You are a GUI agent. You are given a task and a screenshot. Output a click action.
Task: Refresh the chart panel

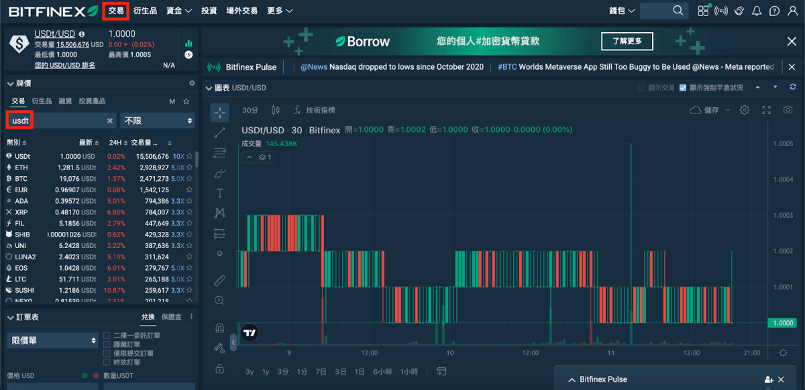tap(792, 87)
